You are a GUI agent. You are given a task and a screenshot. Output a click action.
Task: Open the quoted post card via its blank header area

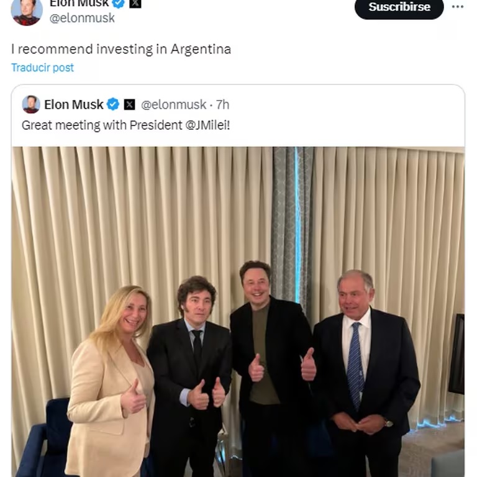pos(335,116)
